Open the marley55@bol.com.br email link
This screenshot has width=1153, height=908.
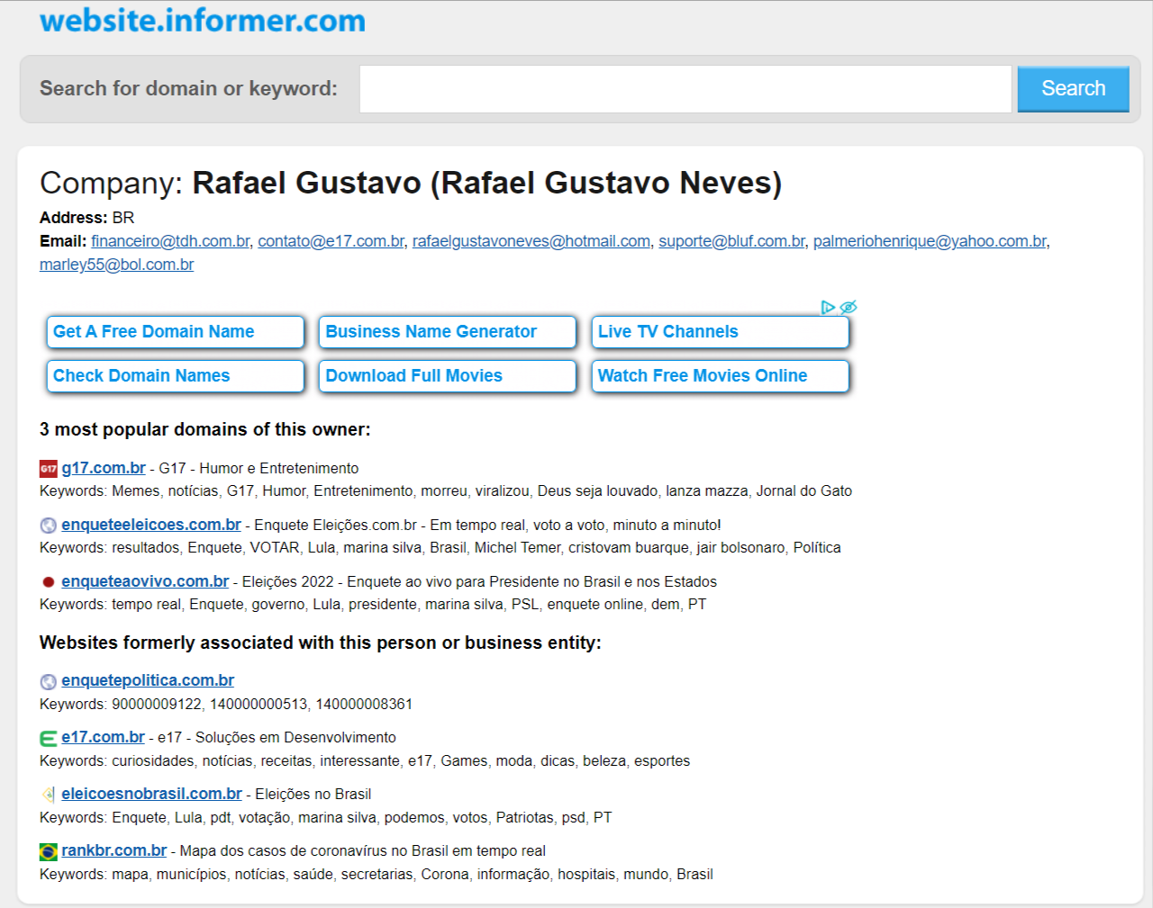(x=116, y=265)
